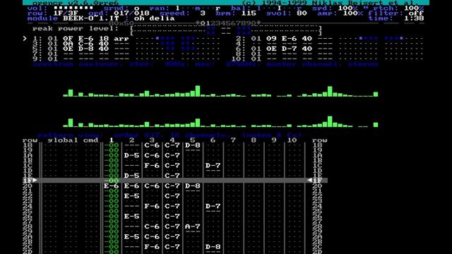Click the upper spectrum analyser bars
The width and height of the screenshot is (452, 254).
220,91
